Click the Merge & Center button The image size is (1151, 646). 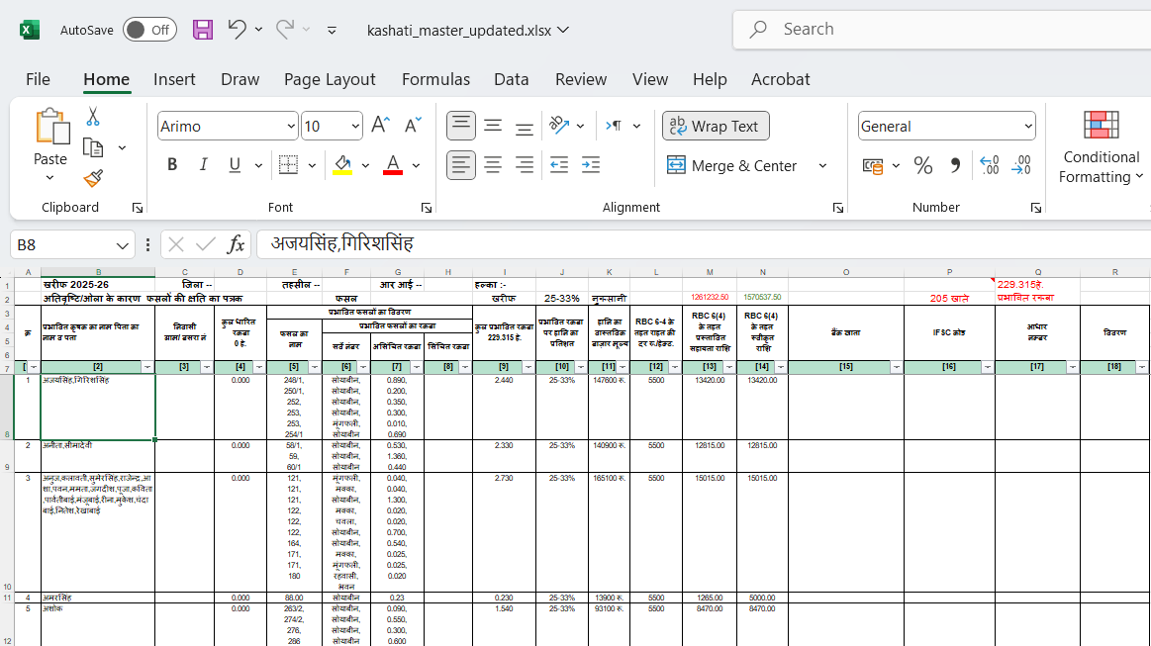tap(733, 165)
